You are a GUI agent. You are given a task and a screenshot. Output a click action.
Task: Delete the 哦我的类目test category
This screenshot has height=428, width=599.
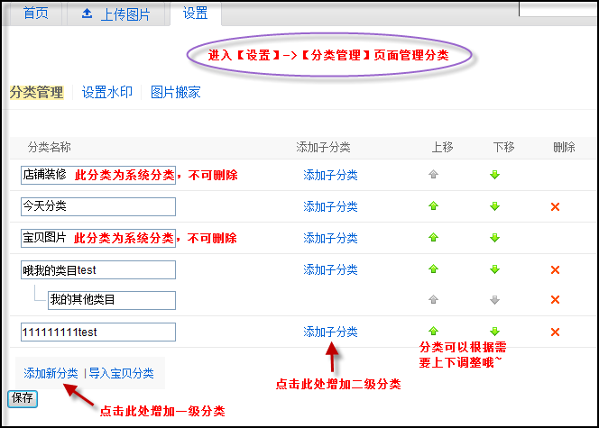555,269
